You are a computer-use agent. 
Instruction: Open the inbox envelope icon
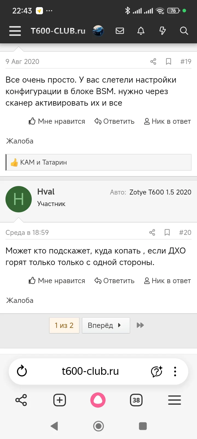coord(120,31)
